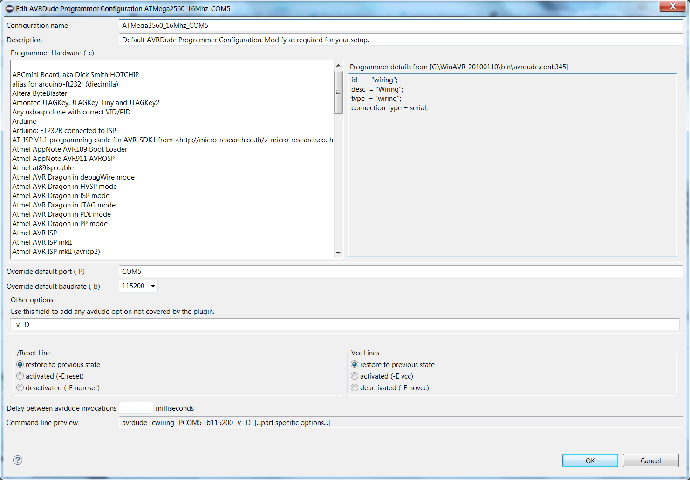The height and width of the screenshot is (480, 690).
Task: Click the Description text field
Action: (x=401, y=40)
